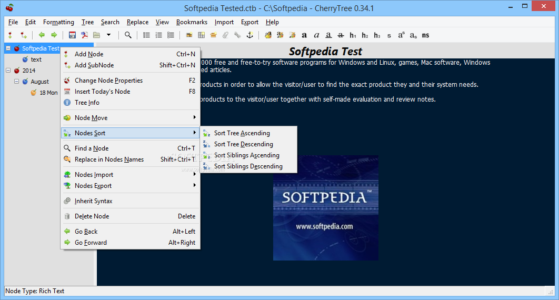The height and width of the screenshot is (300, 559).
Task: Collapse the 2014 tree node
Action: (8, 70)
